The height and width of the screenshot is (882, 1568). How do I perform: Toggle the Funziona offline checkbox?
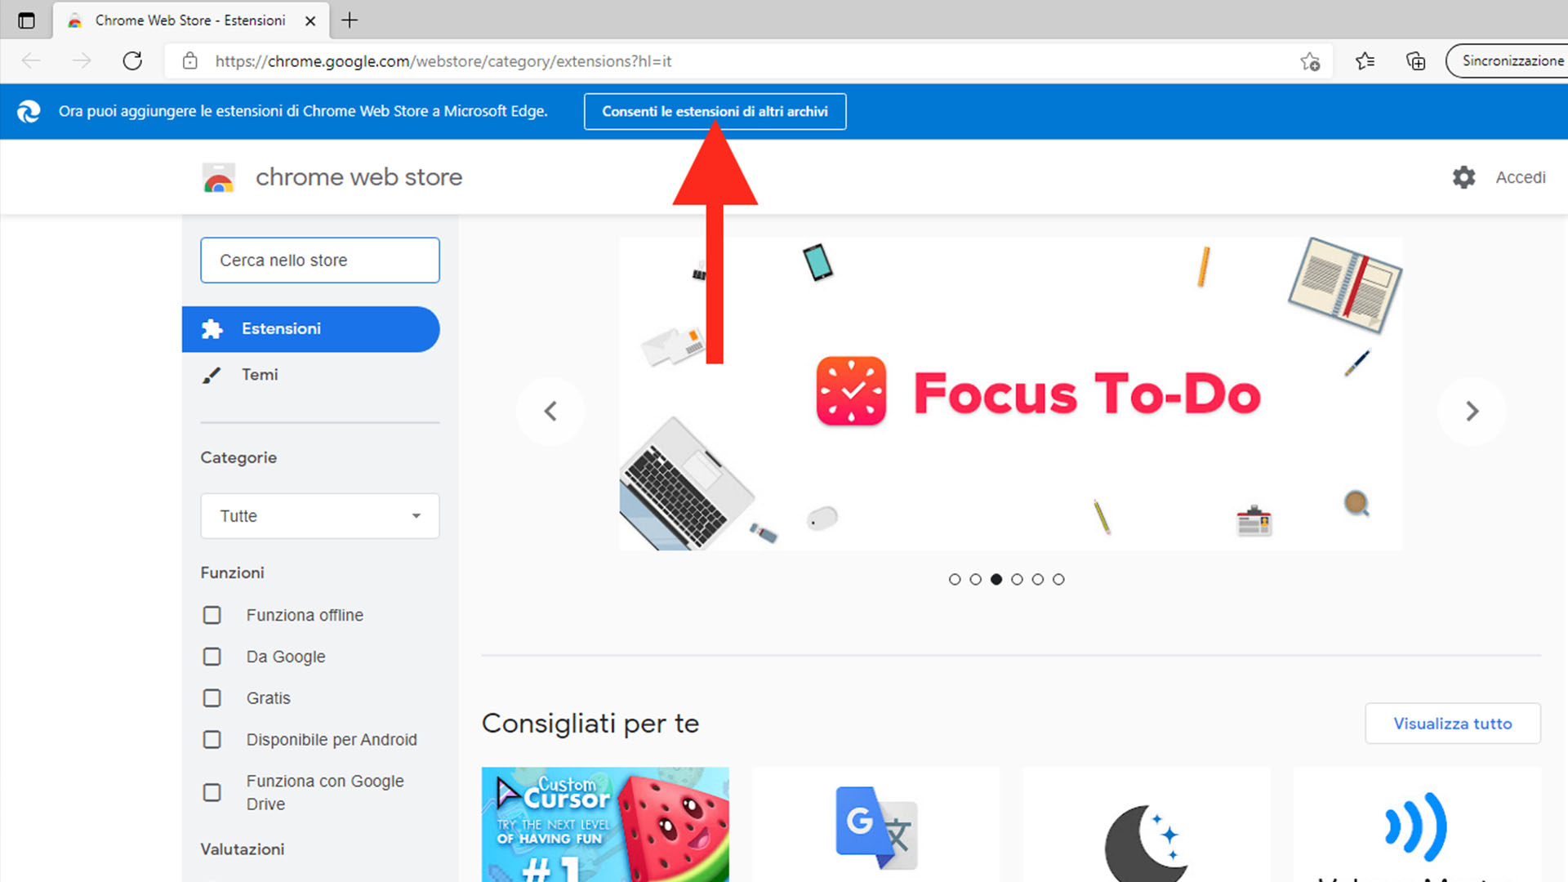click(211, 615)
